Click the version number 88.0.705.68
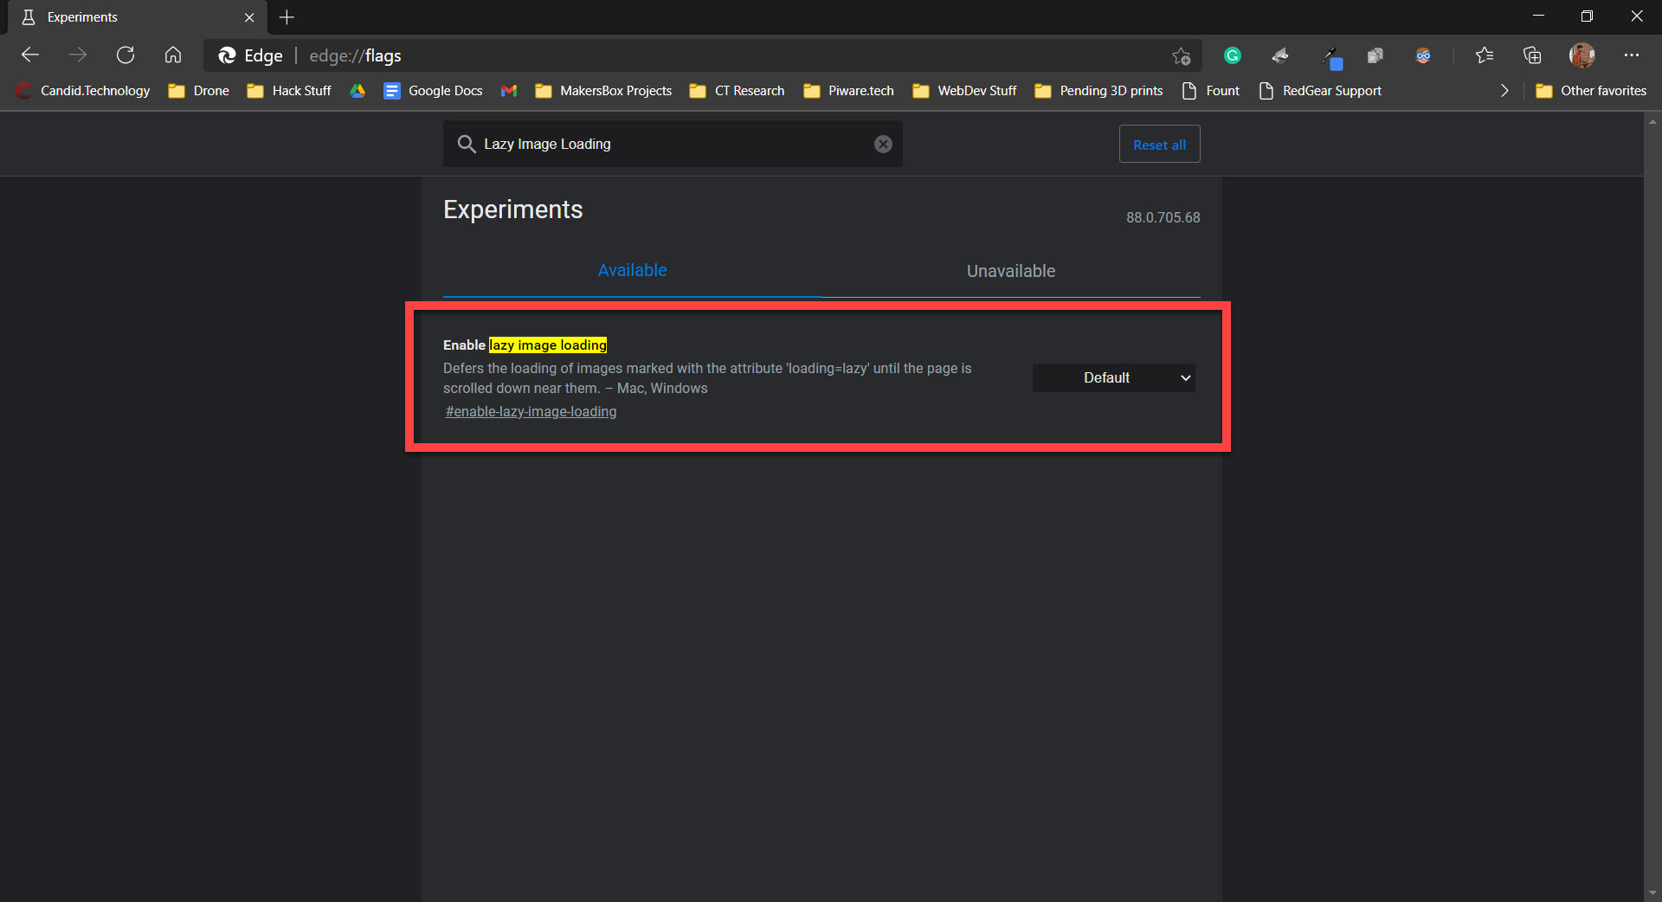1662x902 pixels. click(1163, 218)
